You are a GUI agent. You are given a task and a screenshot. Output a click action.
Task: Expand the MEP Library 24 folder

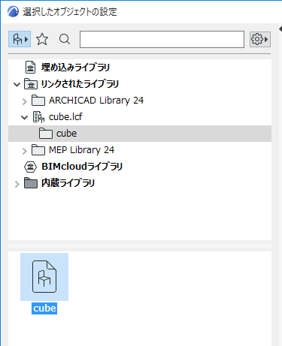tap(24, 151)
